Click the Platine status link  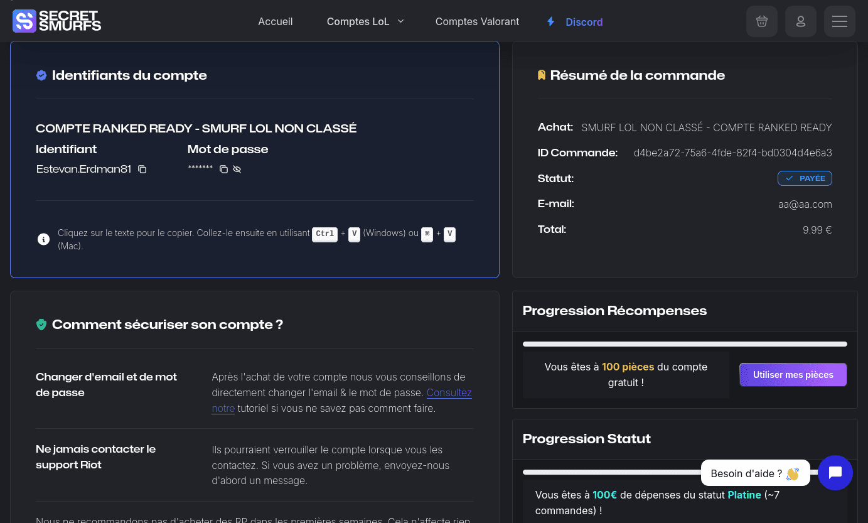click(744, 495)
